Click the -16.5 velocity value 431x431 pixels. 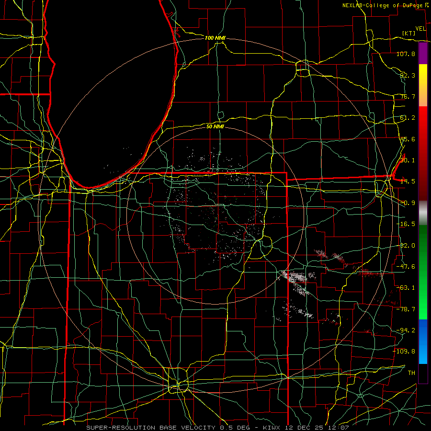click(406, 224)
